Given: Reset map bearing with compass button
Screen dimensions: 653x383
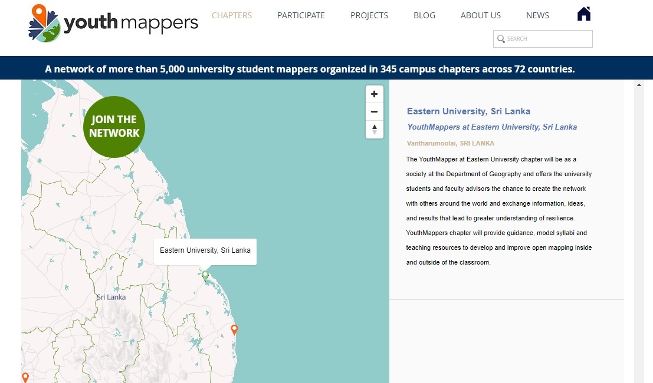Looking at the screenshot, I should pyautogui.click(x=374, y=130).
